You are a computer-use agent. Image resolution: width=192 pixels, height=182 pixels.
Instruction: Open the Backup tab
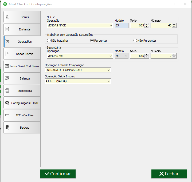[22, 127]
